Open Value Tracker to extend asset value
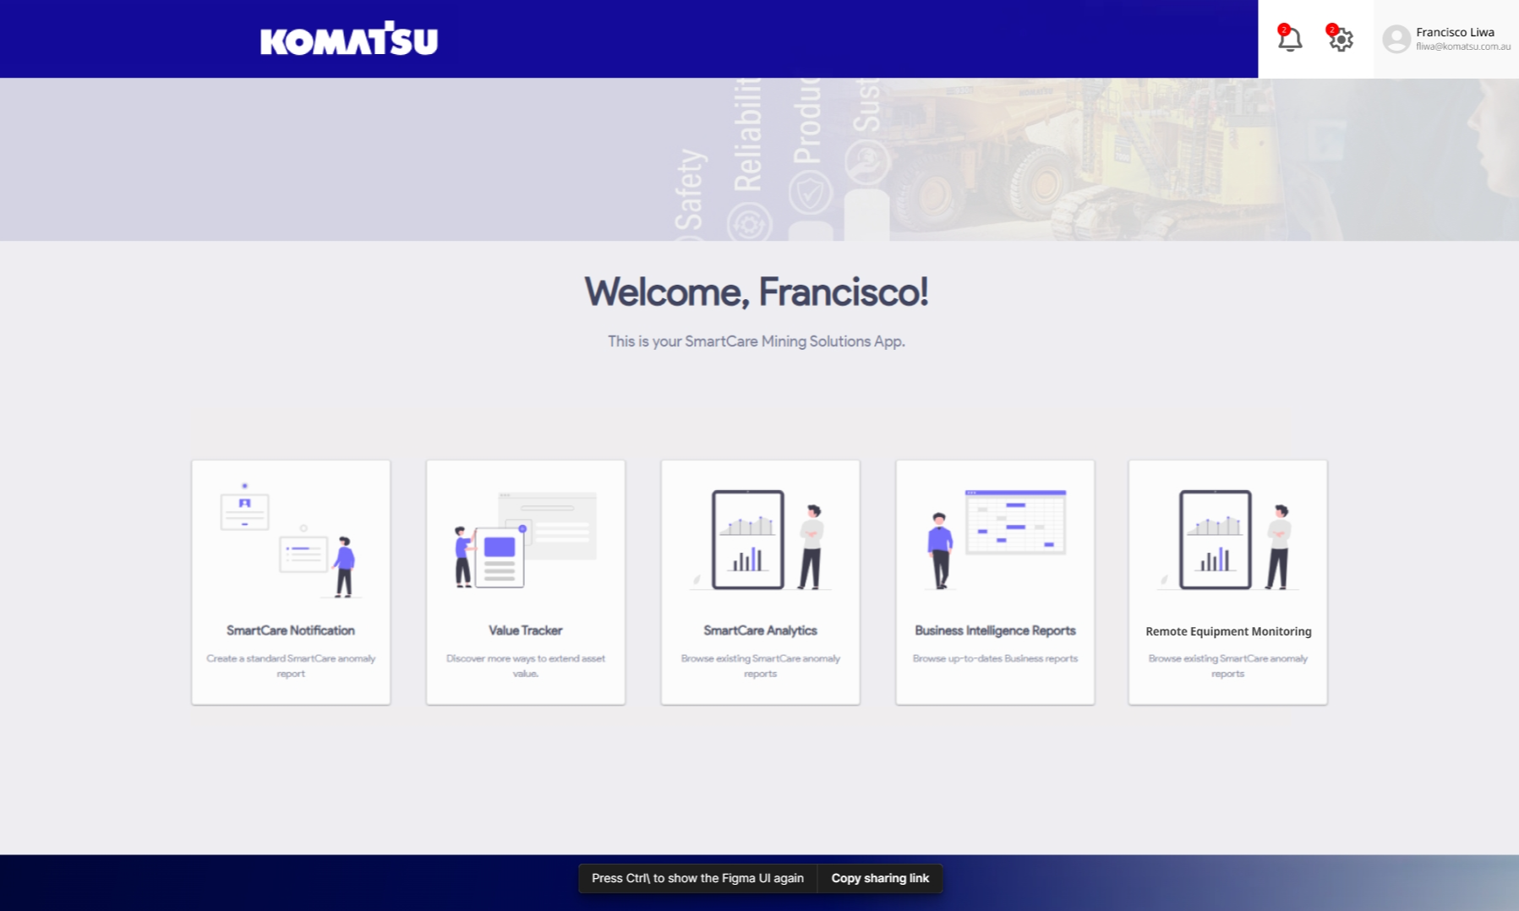 525,630
